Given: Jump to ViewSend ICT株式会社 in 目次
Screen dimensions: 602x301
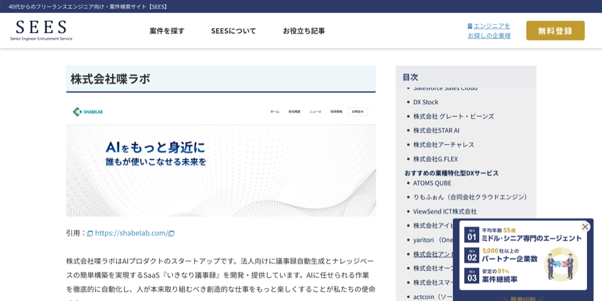Looking at the screenshot, I should 445,211.
